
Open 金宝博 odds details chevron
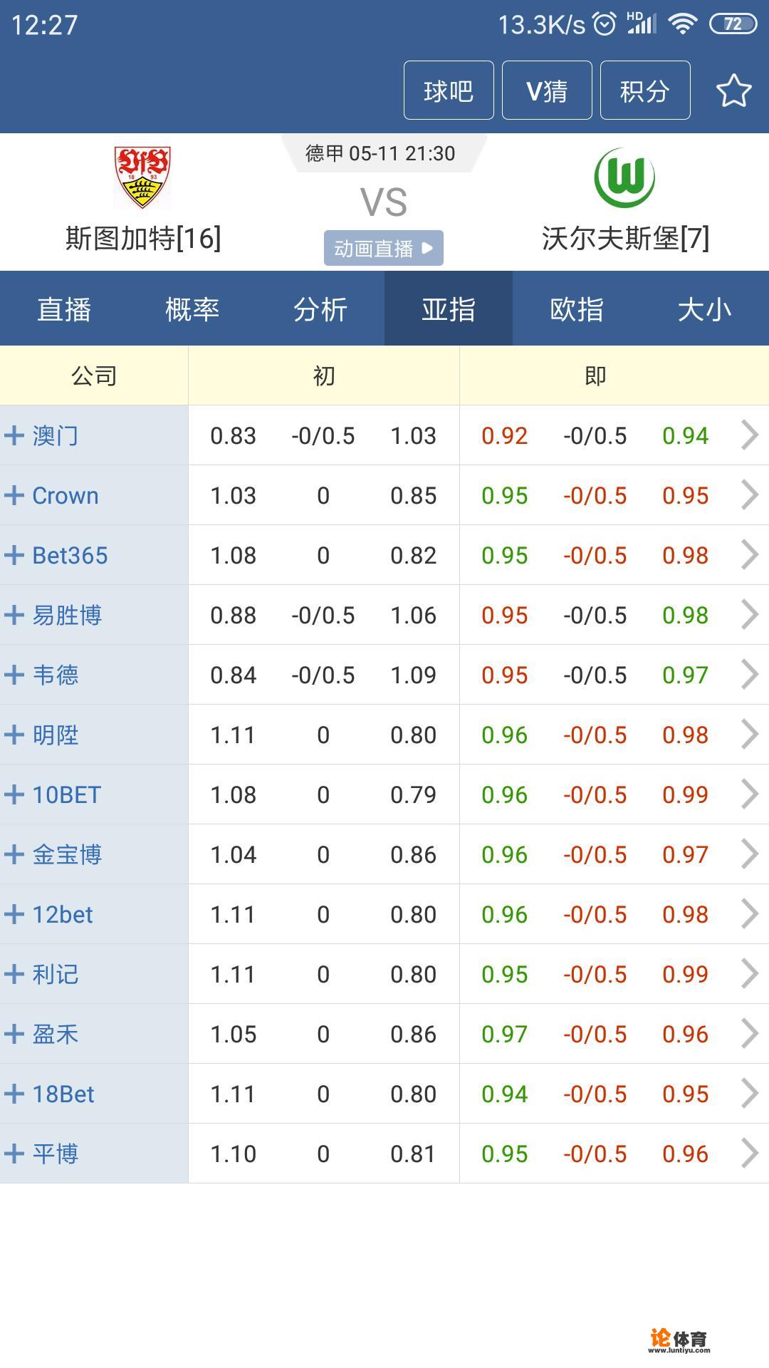point(750,854)
